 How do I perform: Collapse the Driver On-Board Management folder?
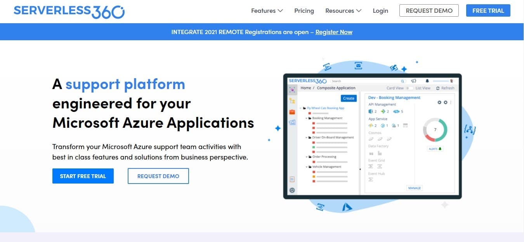click(x=306, y=137)
